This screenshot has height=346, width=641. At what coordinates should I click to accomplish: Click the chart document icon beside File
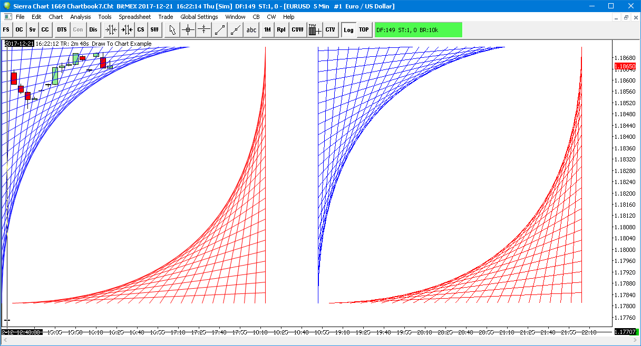[7, 17]
